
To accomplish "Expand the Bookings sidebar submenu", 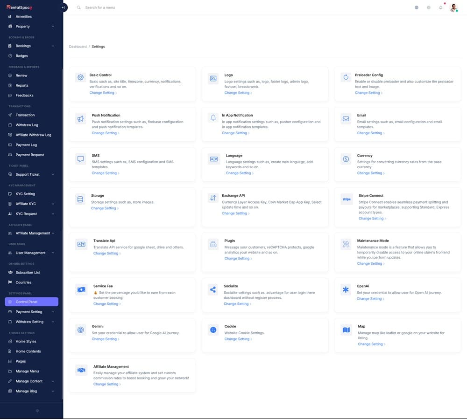I will click(x=53, y=46).
